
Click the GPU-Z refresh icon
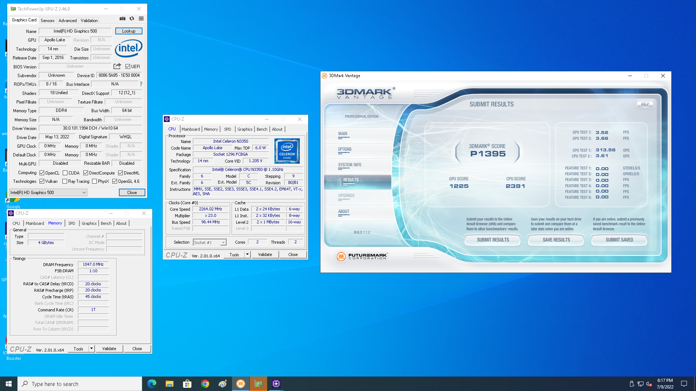pyautogui.click(x=132, y=18)
